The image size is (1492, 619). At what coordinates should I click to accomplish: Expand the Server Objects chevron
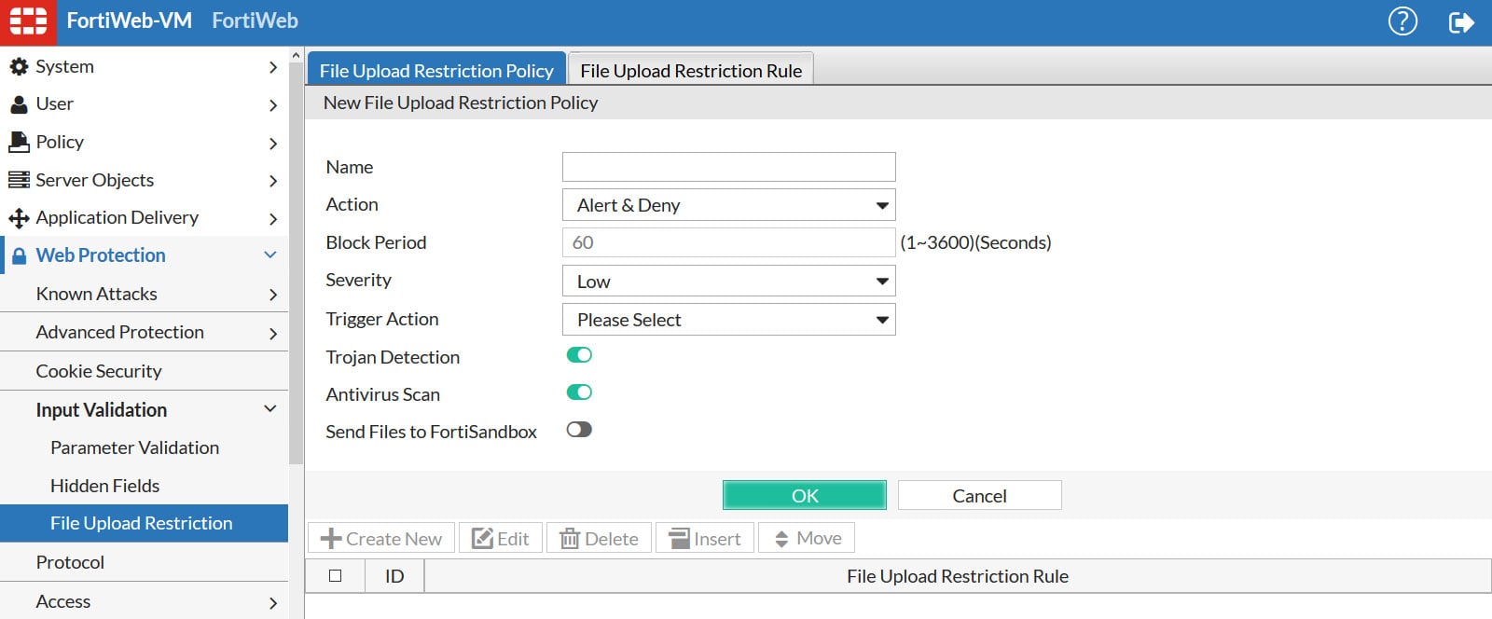click(272, 181)
